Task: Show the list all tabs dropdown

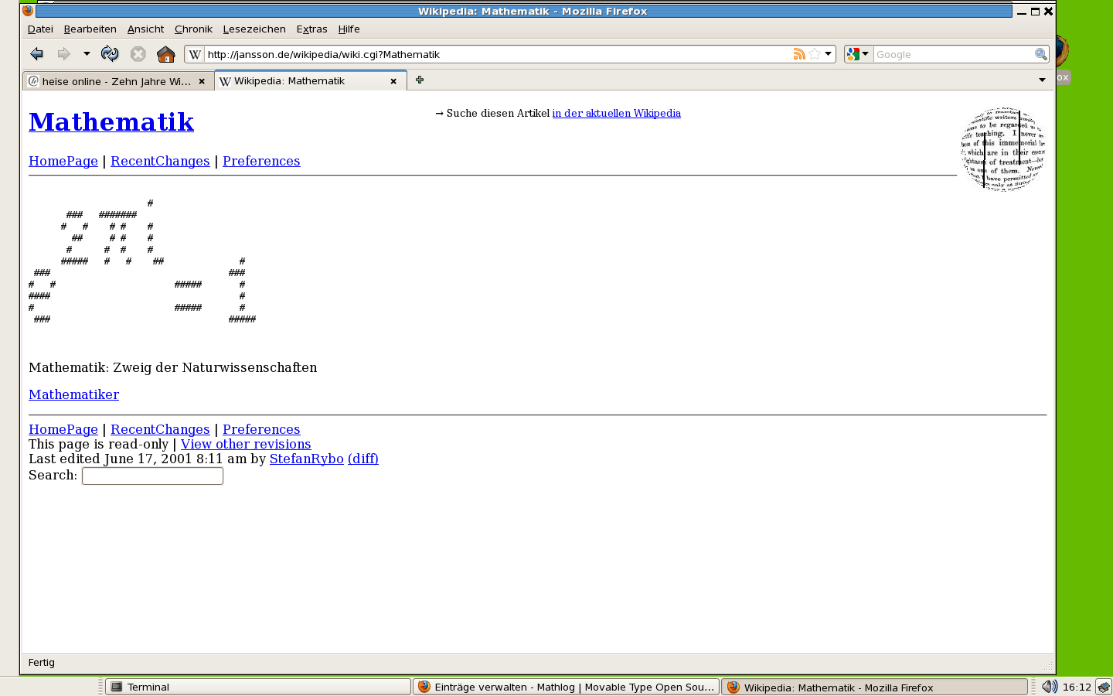Action: click(x=1042, y=80)
